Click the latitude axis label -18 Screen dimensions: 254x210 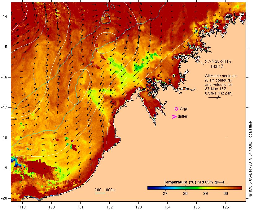(x=4, y=138)
